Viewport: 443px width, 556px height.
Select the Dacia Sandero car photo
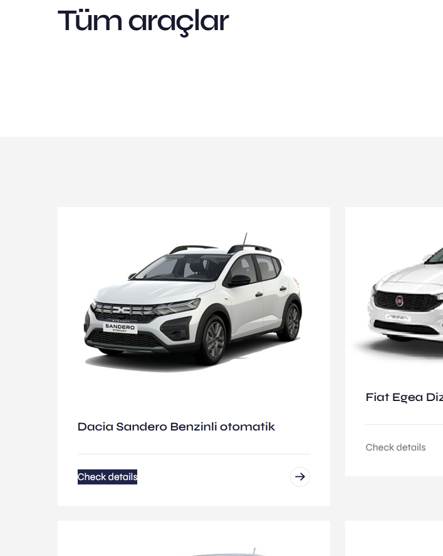[194, 301]
